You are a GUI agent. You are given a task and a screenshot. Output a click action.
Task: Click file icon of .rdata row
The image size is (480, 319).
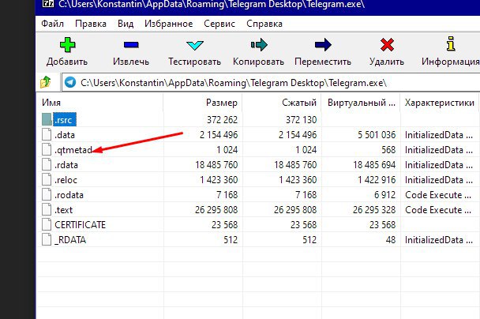[47, 164]
